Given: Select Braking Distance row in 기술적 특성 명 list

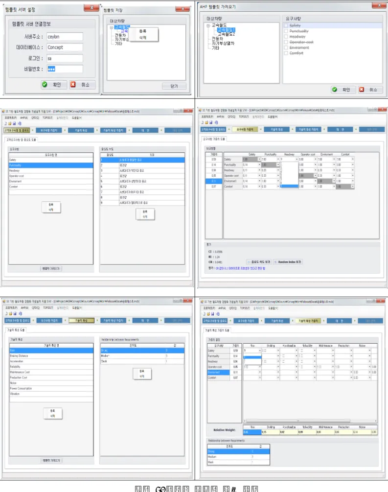Looking at the screenshot, I should coord(51,356).
